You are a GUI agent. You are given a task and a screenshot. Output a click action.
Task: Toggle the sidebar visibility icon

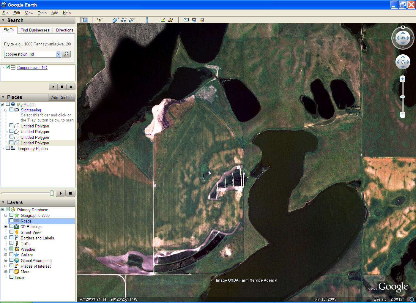pos(84,20)
